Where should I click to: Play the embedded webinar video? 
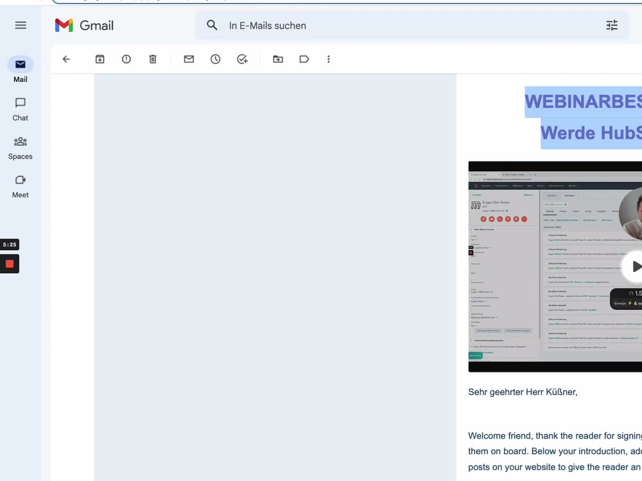tap(635, 266)
